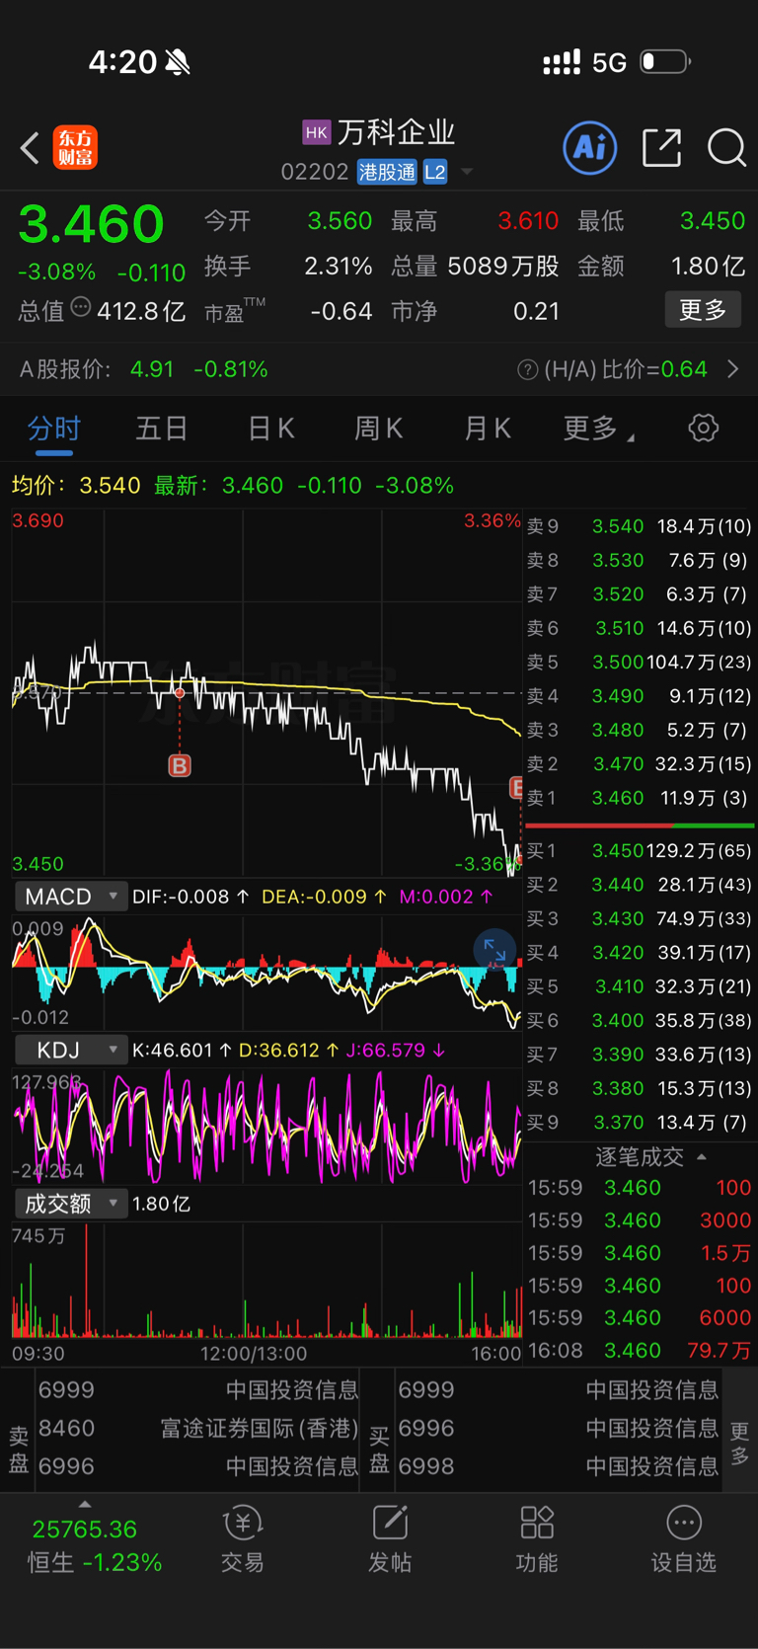This screenshot has width=758, height=1649.
Task: Open the MACD indicator dropdown
Action: [71, 896]
